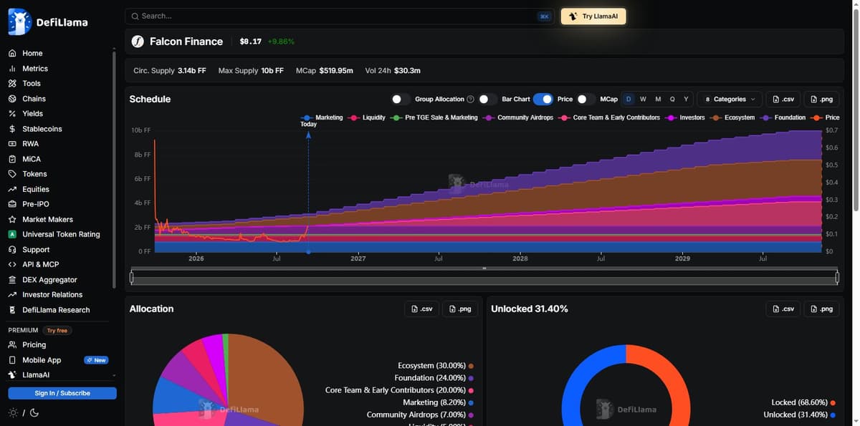Open Home from sidebar

32,53
